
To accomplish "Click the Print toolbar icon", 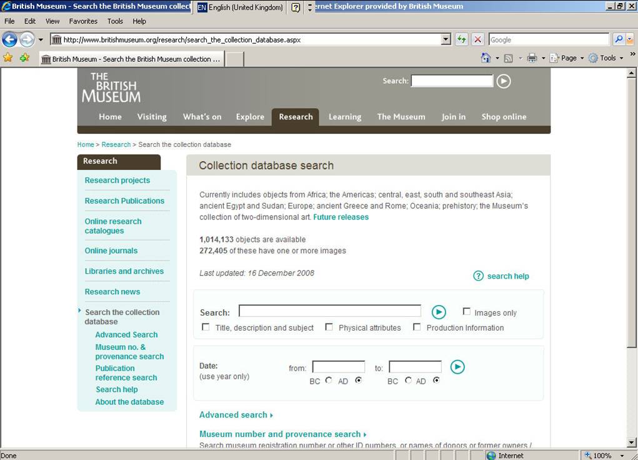I will point(532,58).
